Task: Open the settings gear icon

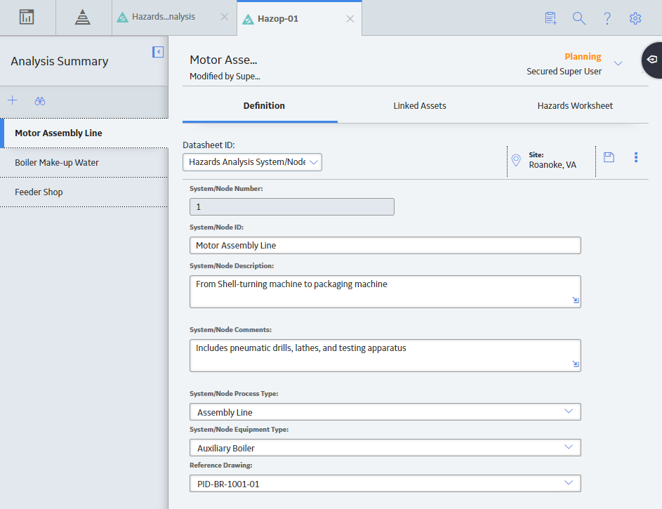Action: [635, 18]
